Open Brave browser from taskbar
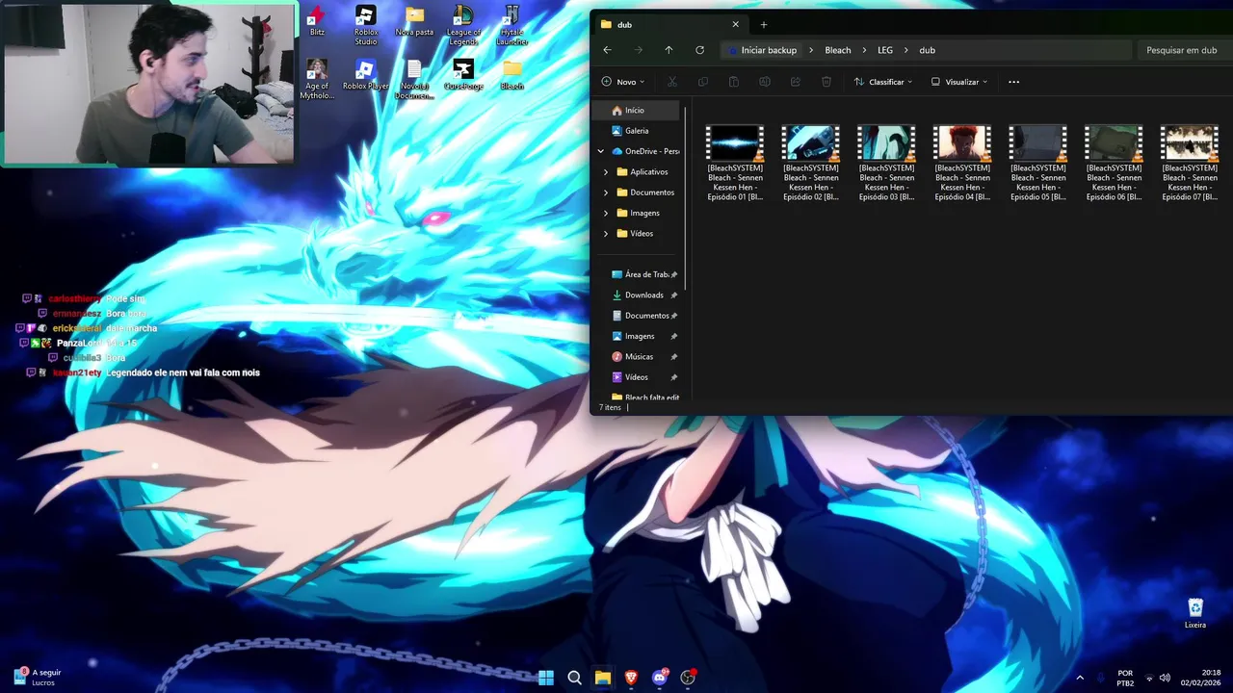The width and height of the screenshot is (1233, 693). [631, 678]
